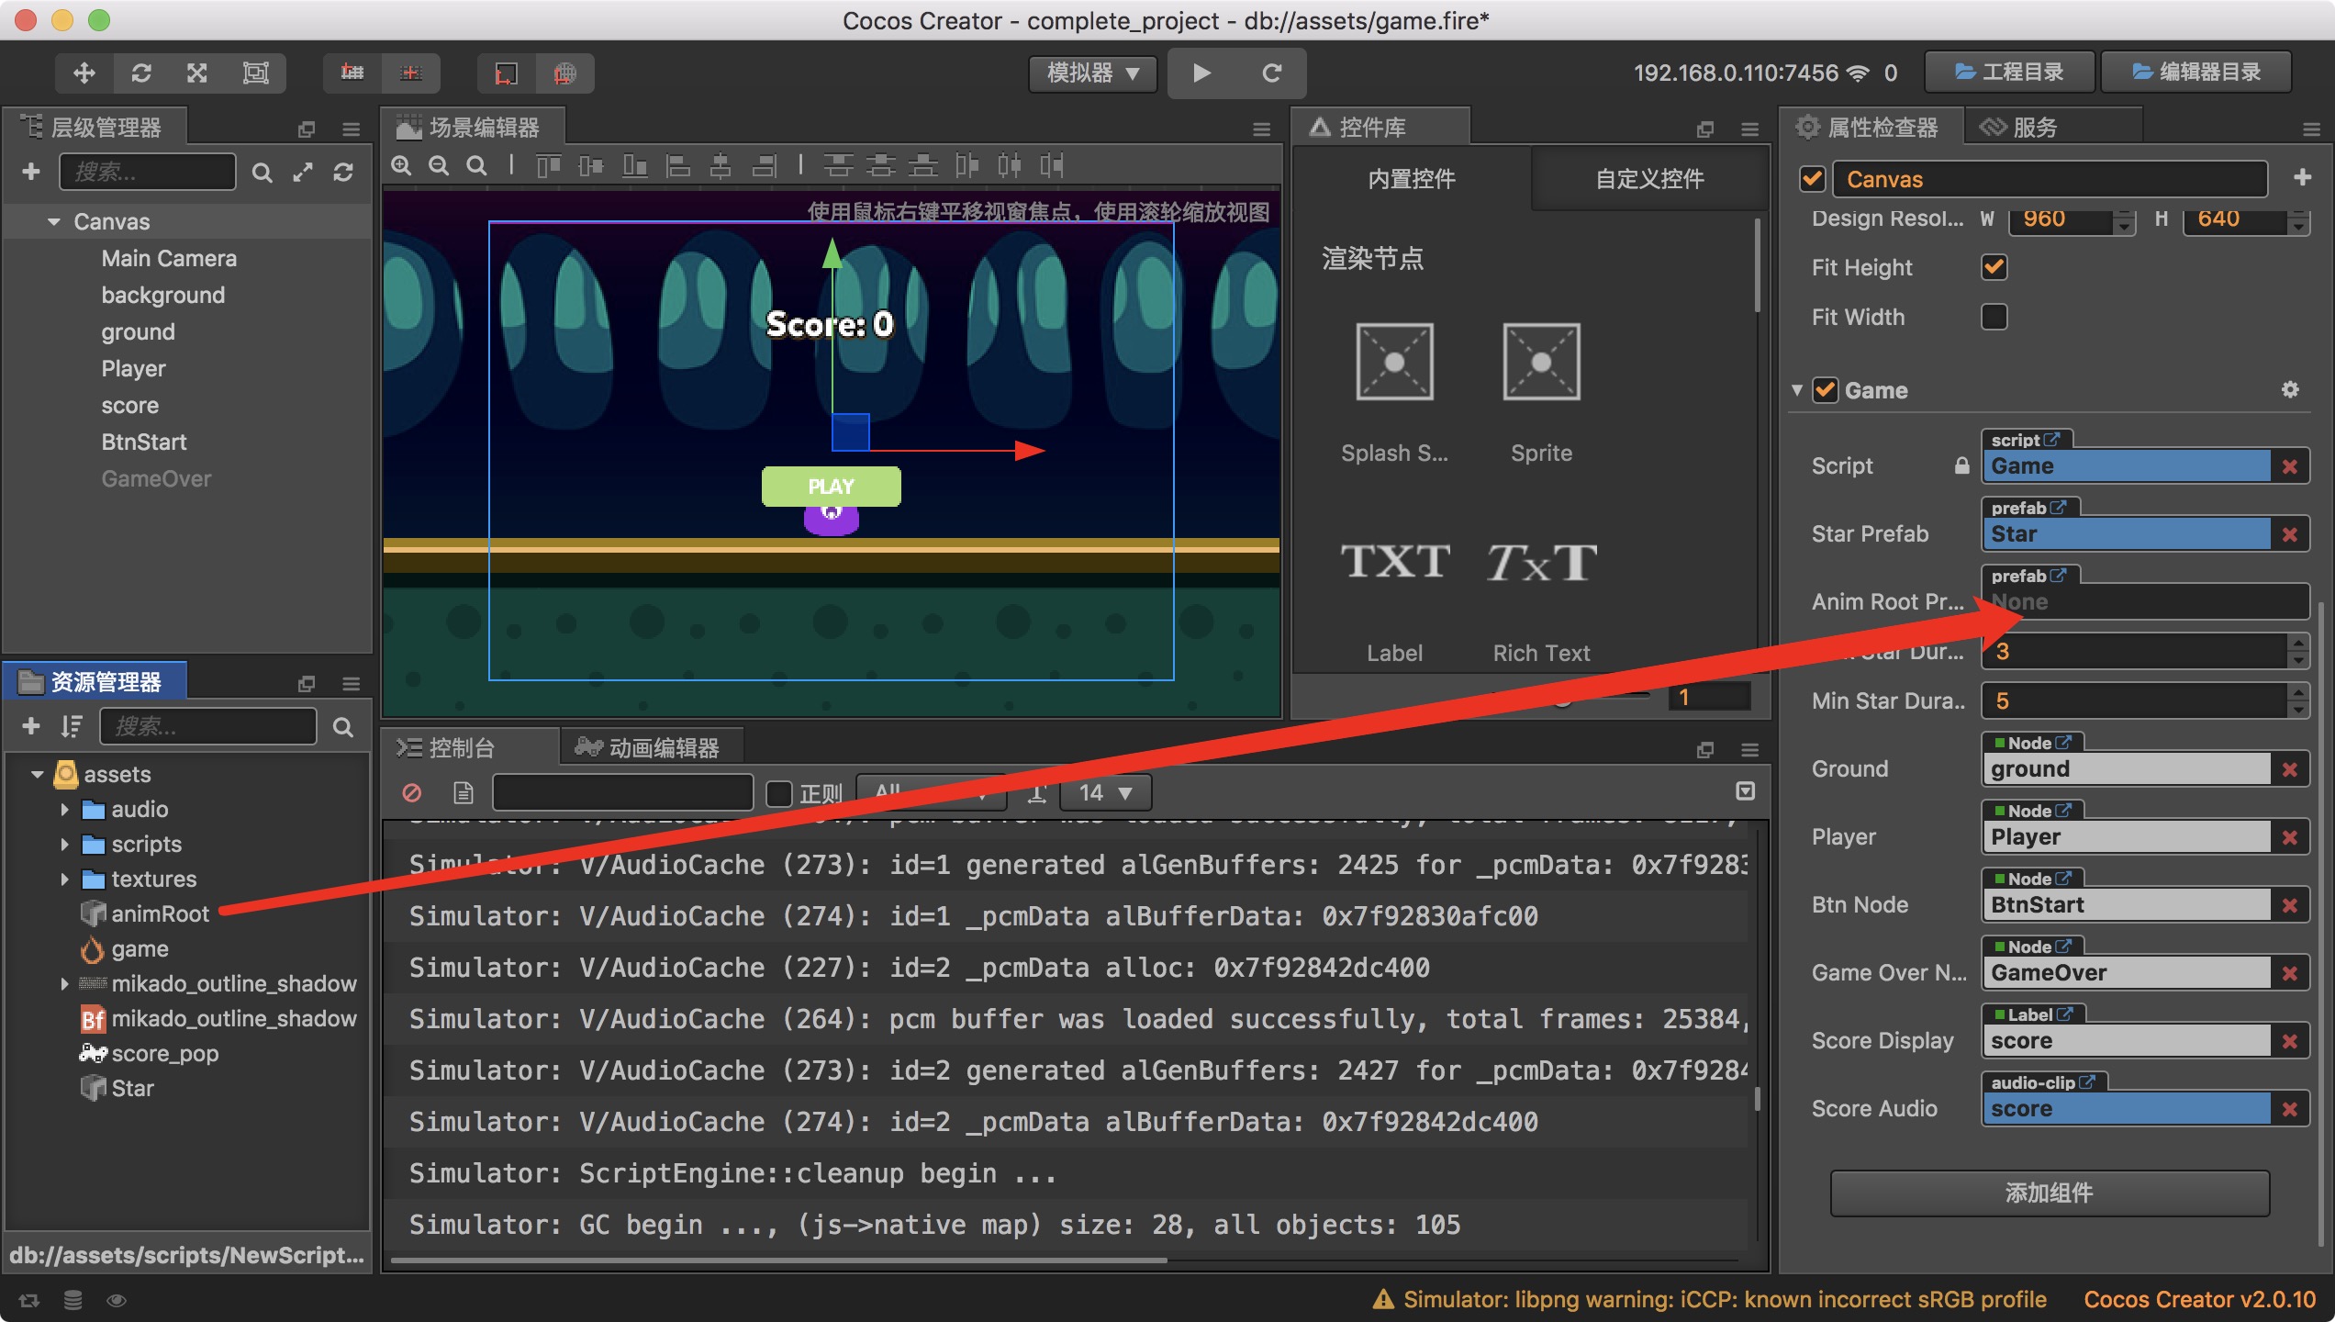Viewport: 2335px width, 1322px height.
Task: Toggle the regex checkbox in console
Action: tap(779, 792)
